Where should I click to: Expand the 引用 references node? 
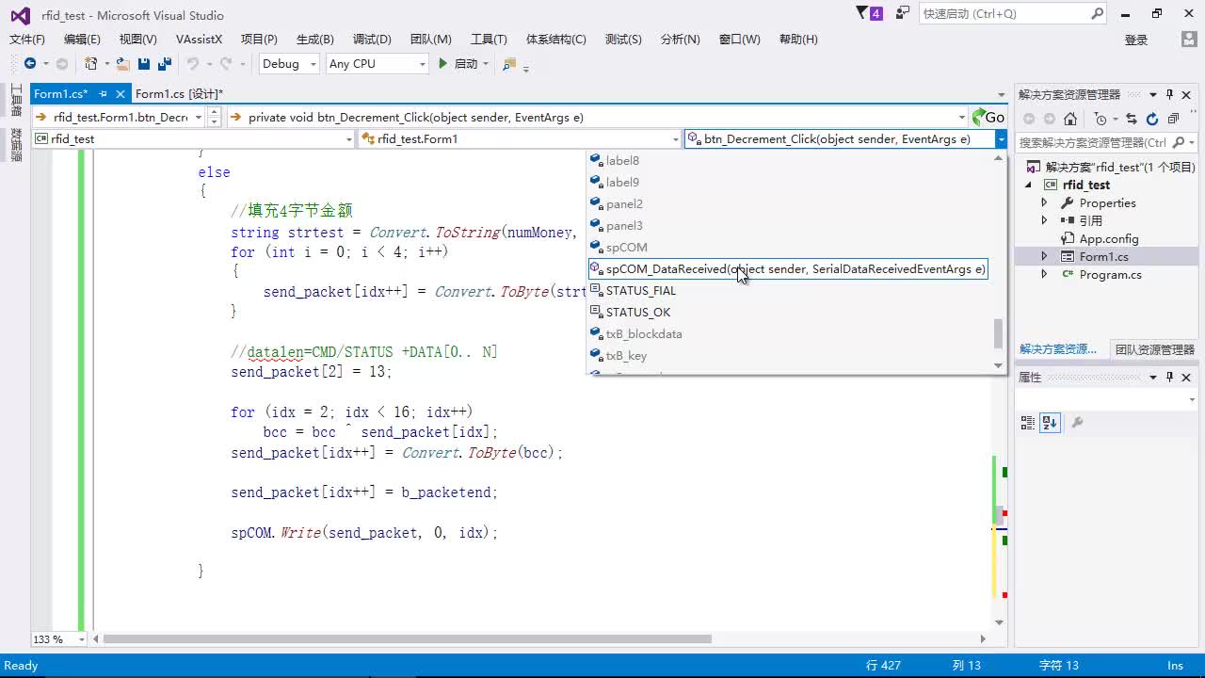pyautogui.click(x=1044, y=220)
